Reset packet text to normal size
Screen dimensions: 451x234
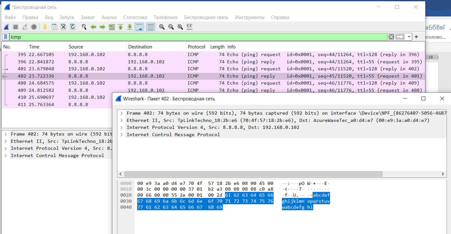[180, 27]
